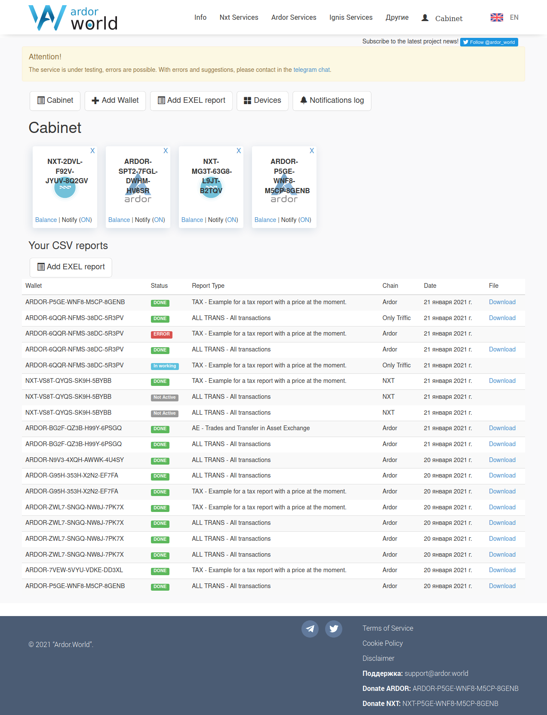
Task: Click Add EXEL report under CSV reports
Action: click(x=71, y=267)
